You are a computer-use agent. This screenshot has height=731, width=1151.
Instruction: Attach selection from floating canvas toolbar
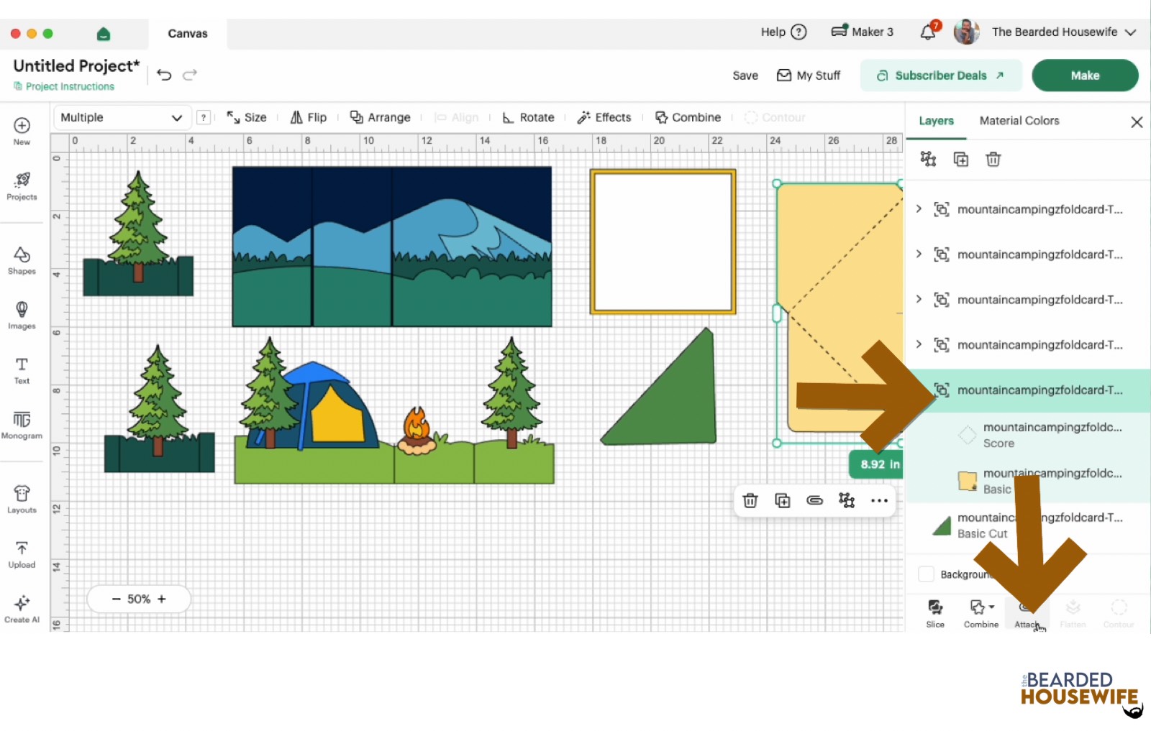point(815,500)
